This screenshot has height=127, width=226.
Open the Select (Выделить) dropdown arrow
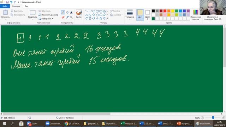[x=32, y=19]
